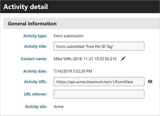This screenshot has width=160, height=116.
Task: Click the 'Activity title:' label
Action: pyautogui.click(x=36, y=46)
